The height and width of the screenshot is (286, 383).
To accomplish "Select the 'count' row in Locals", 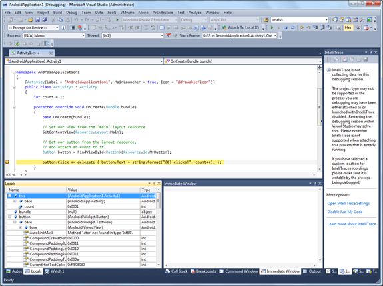I will coord(81,206).
